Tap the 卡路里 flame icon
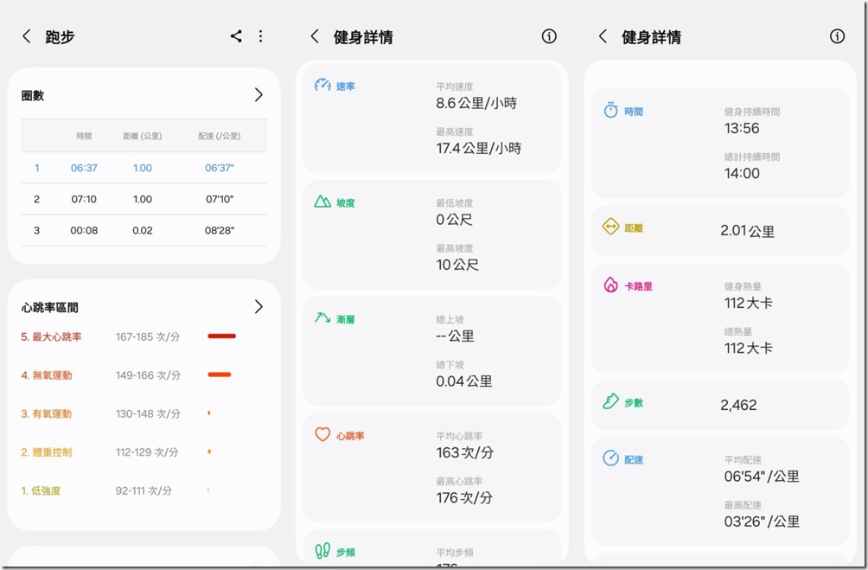 (x=610, y=285)
